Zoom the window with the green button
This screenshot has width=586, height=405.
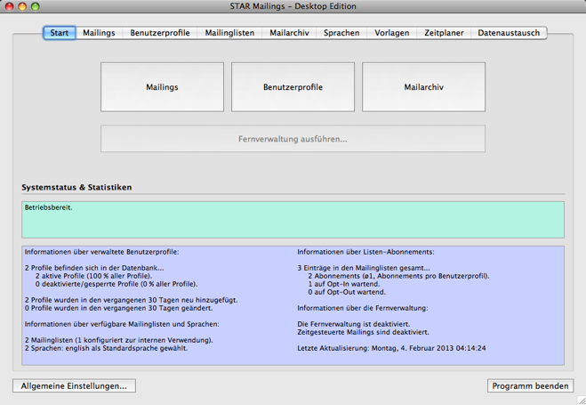(36, 6)
